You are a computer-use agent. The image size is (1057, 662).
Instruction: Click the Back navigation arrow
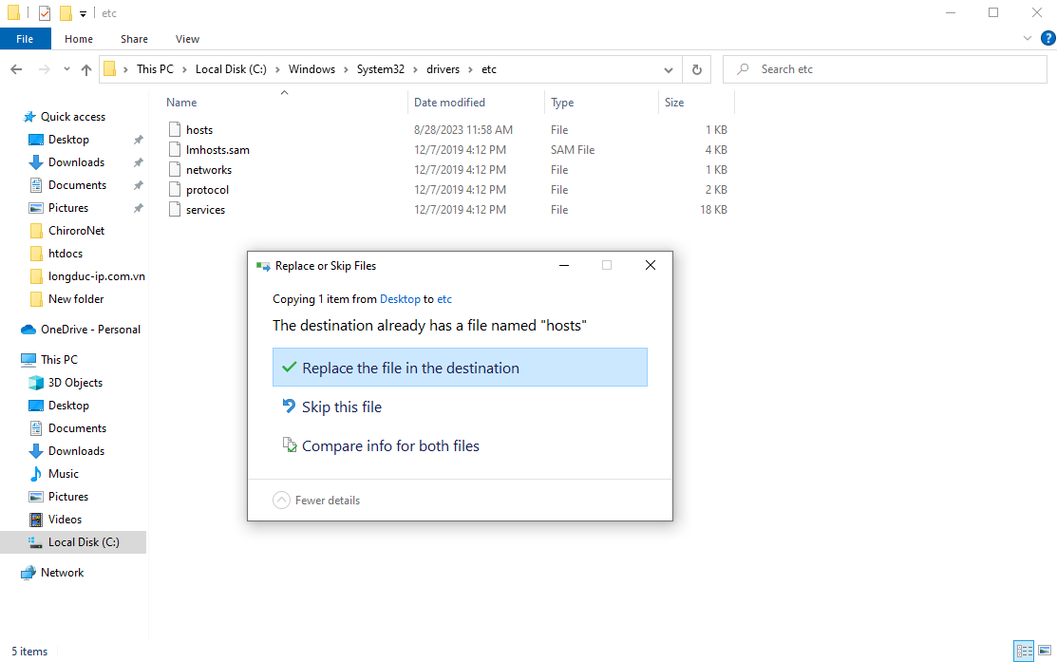(16, 69)
